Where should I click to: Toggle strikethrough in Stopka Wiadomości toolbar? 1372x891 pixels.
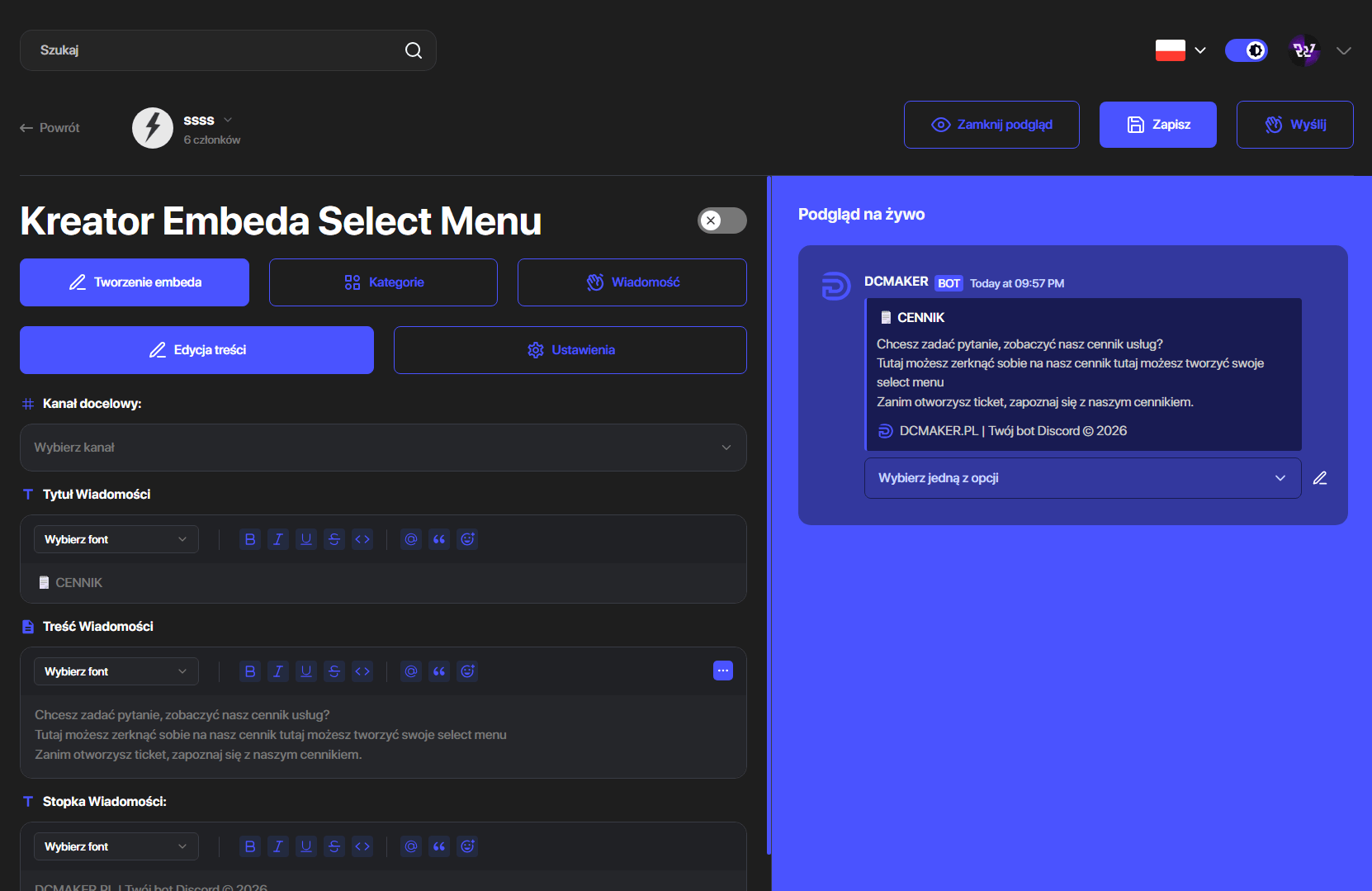click(x=334, y=846)
